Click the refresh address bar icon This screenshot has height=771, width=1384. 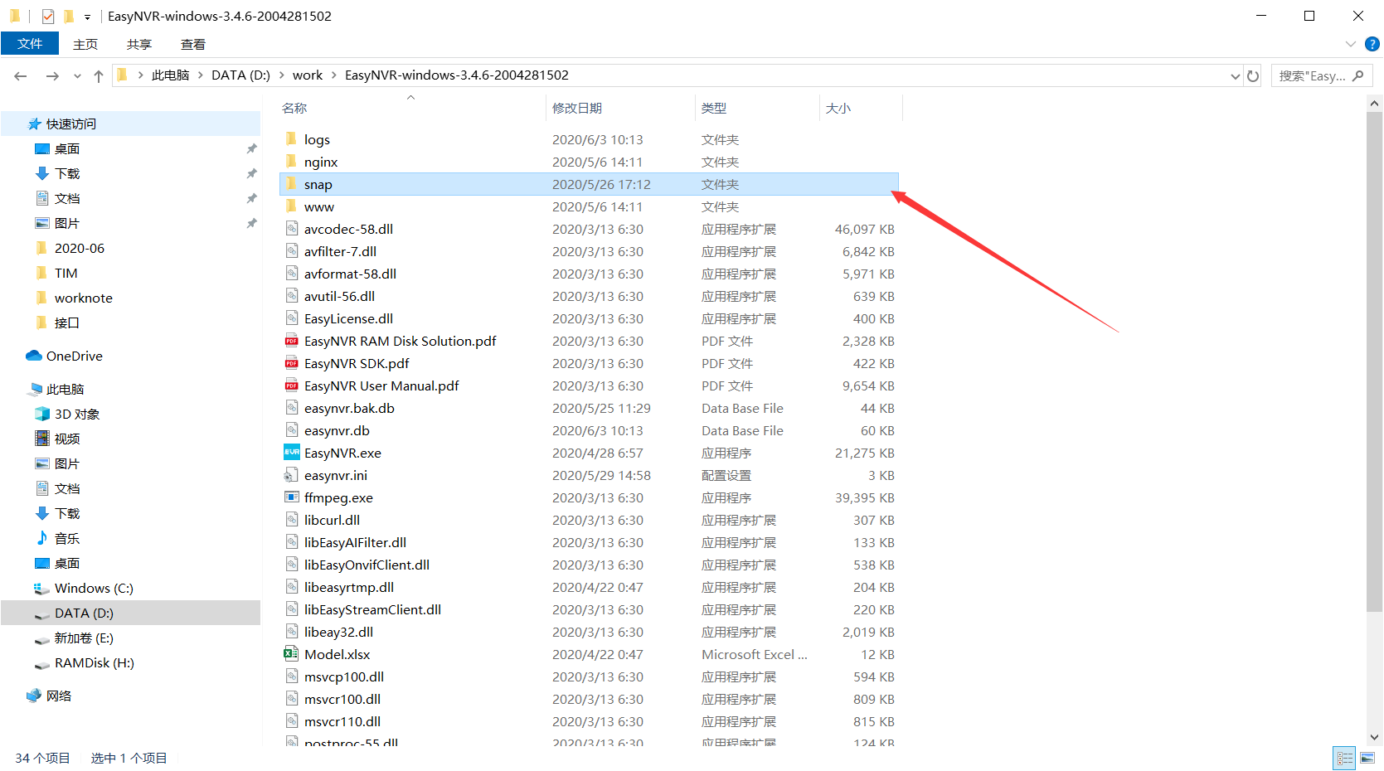tap(1253, 75)
